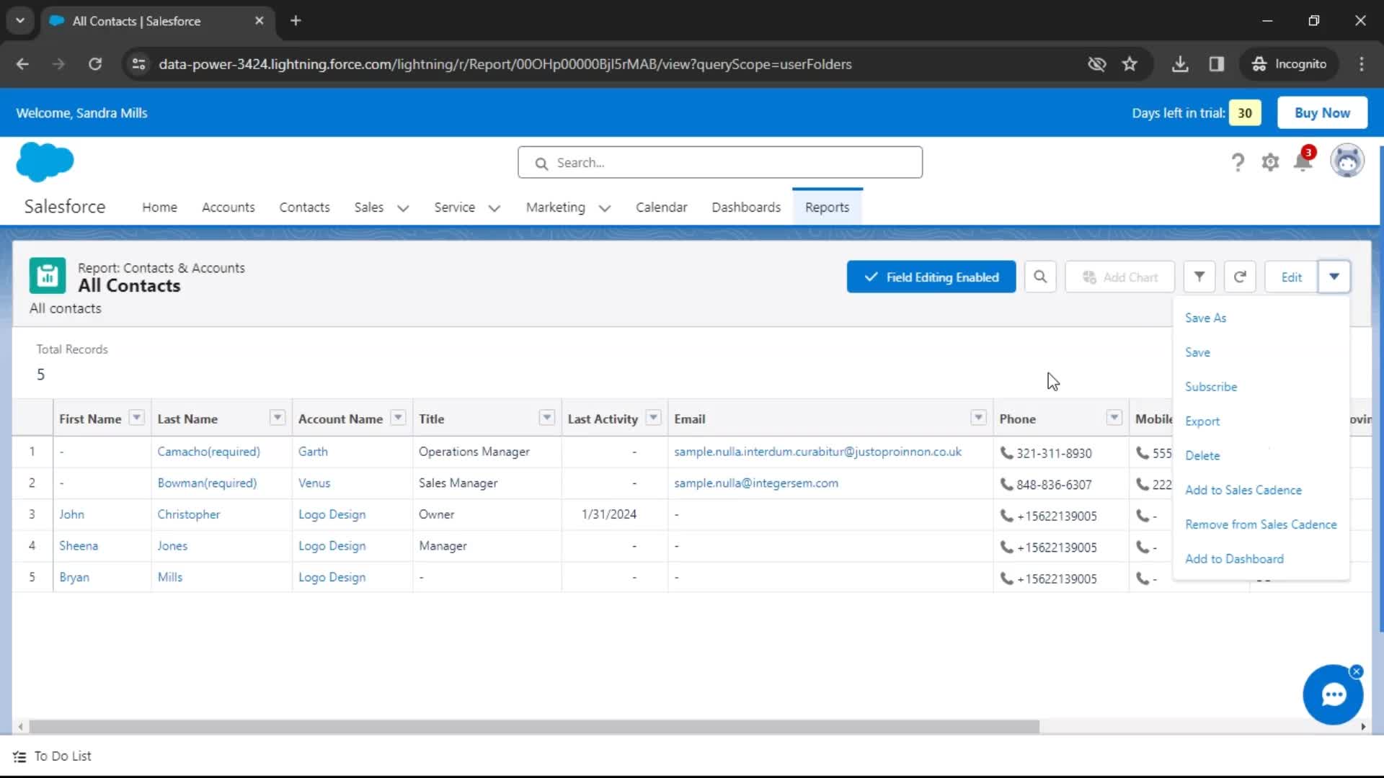Open the Sheena first name link
Screen dimensions: 1384x778
(79, 546)
